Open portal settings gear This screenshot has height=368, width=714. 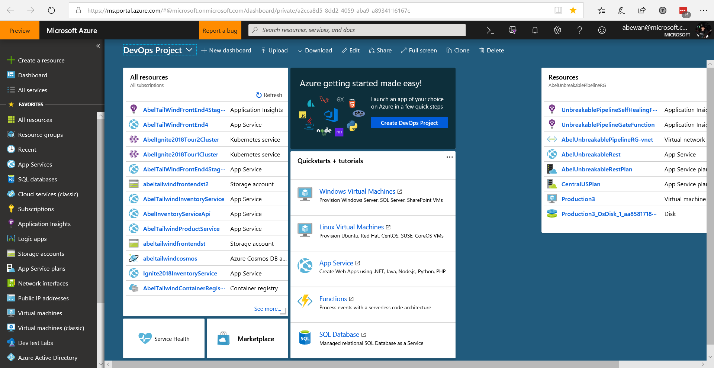click(x=557, y=30)
